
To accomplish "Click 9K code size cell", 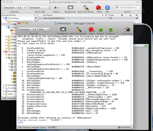I will (x=110, y=18).
